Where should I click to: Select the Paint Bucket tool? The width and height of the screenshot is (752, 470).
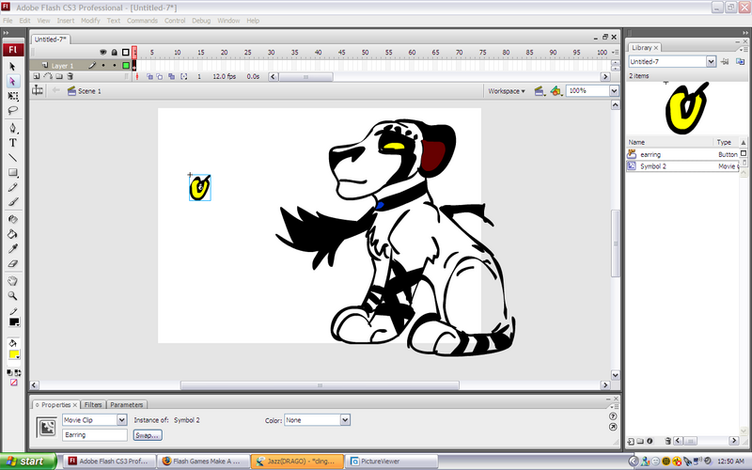coord(13,234)
